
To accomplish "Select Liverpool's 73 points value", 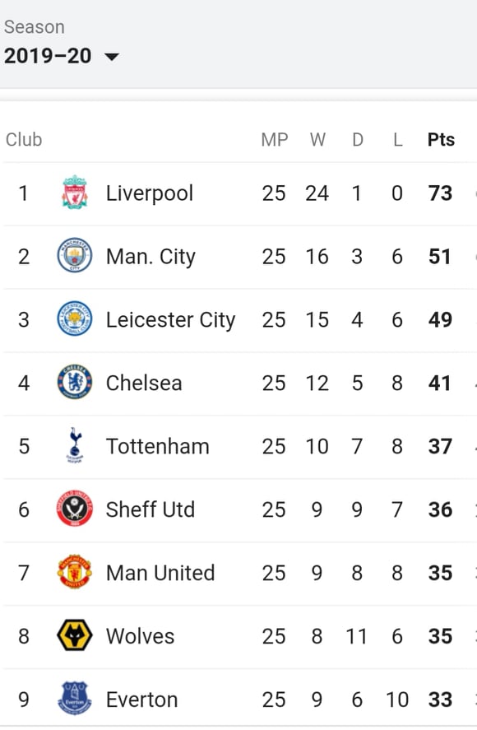I will [440, 193].
